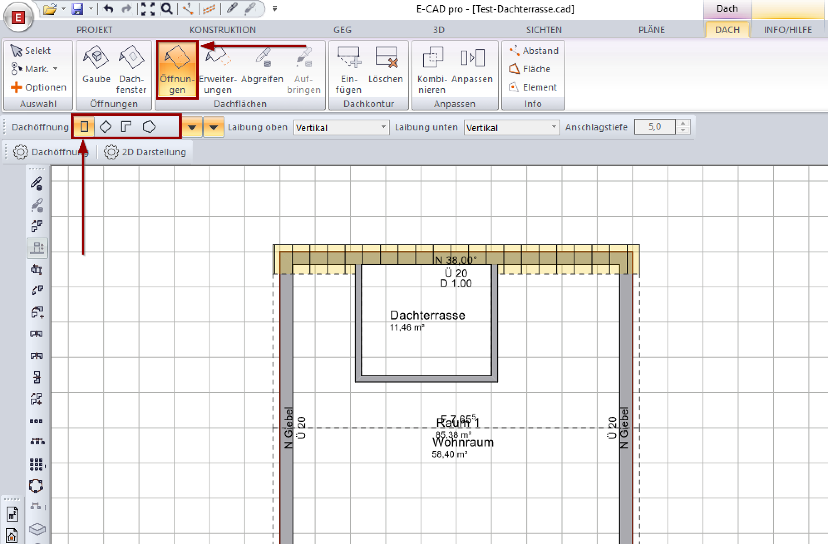The width and height of the screenshot is (828, 544).
Task: Select the Löschen contour delete tool
Action: [x=385, y=66]
